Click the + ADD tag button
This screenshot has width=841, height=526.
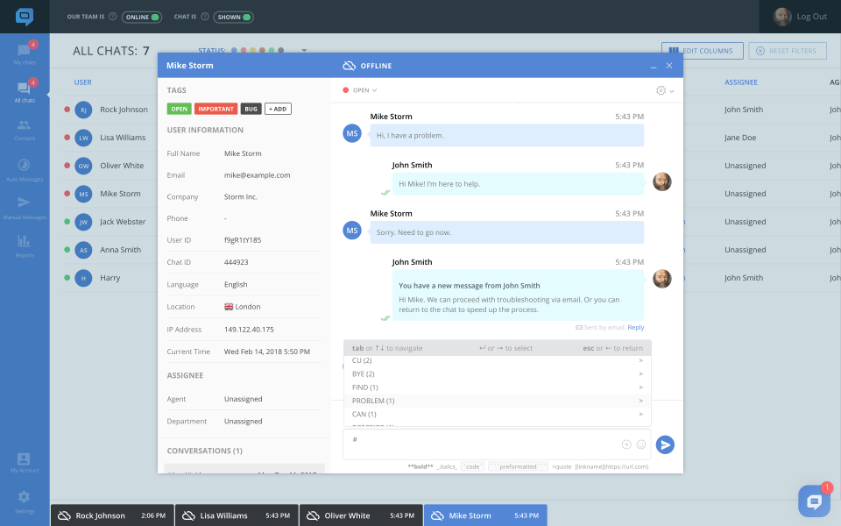tap(278, 109)
